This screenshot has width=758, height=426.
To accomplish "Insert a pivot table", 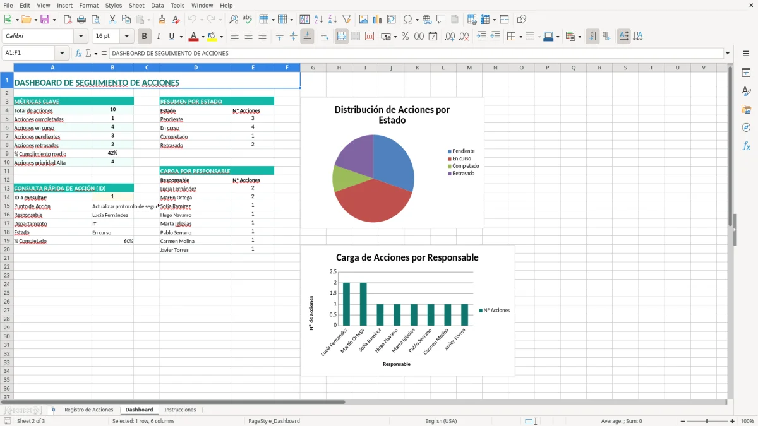I will pyautogui.click(x=392, y=20).
